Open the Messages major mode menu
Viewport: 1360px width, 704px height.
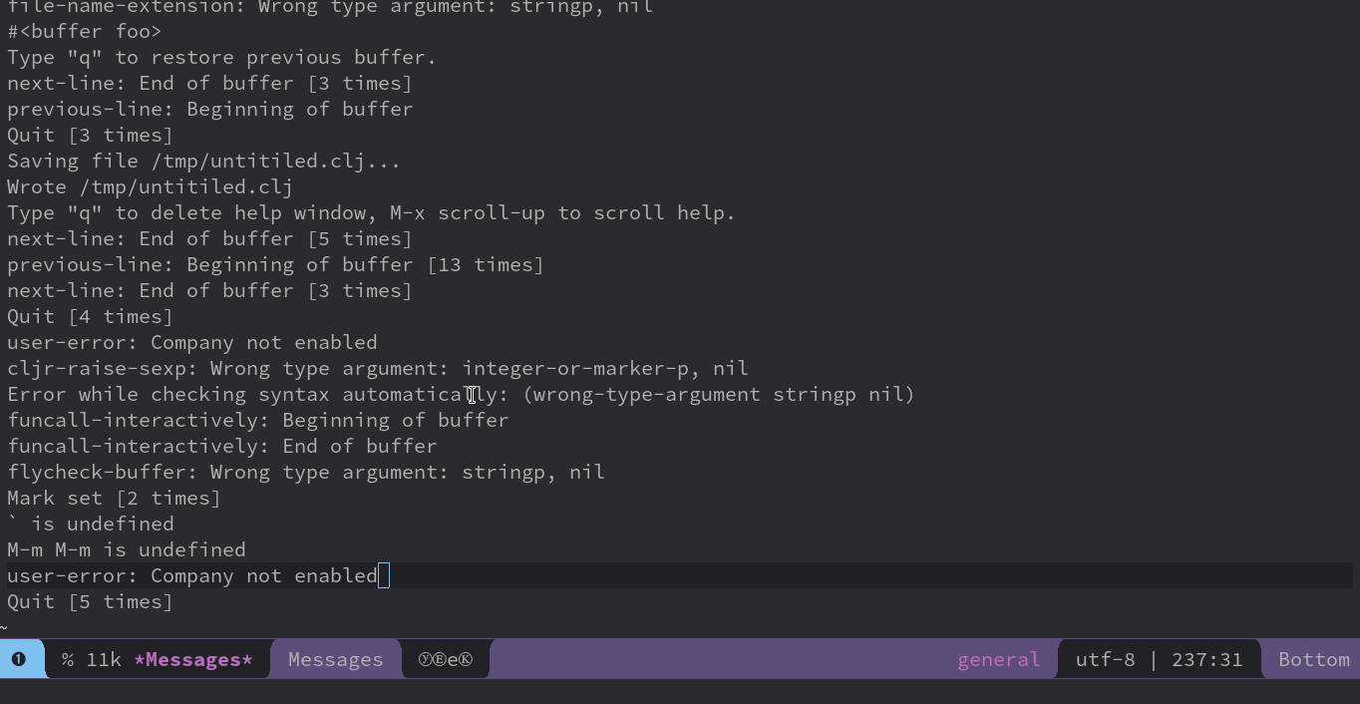(x=336, y=659)
